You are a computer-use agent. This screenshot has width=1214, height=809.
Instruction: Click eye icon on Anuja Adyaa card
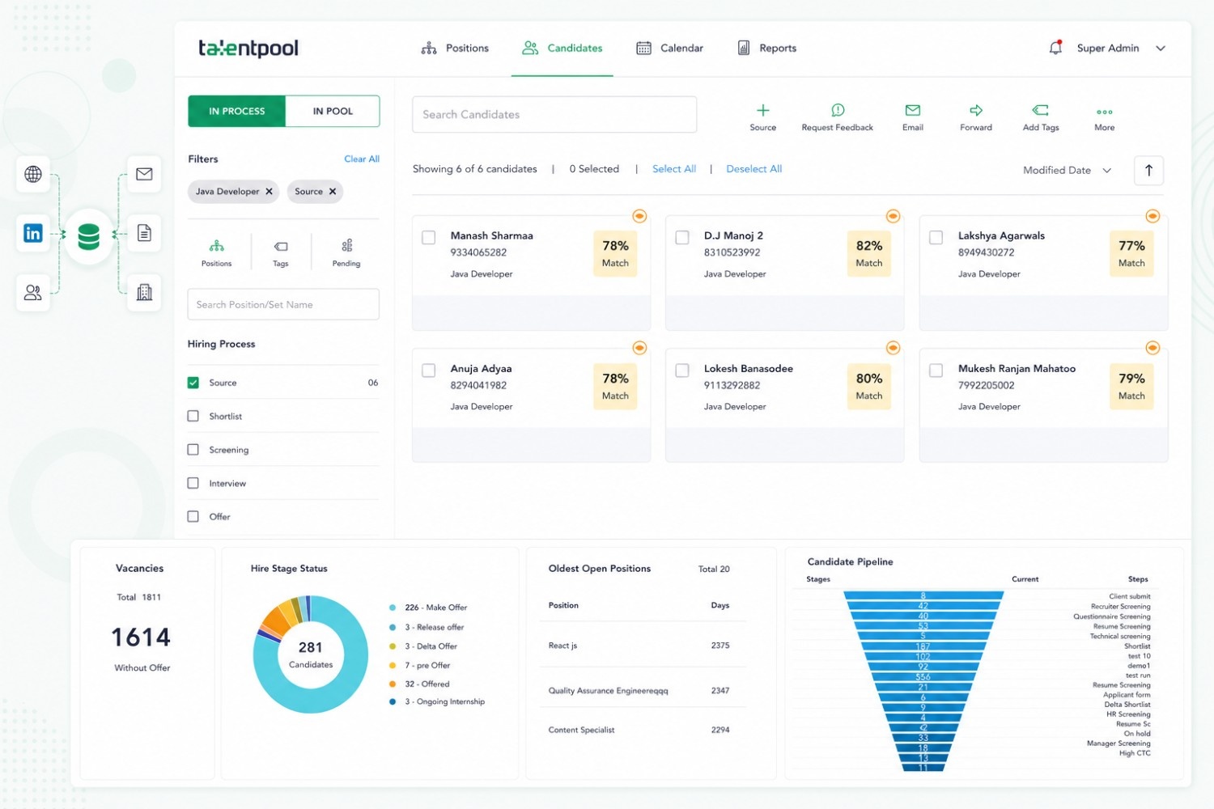coord(639,348)
